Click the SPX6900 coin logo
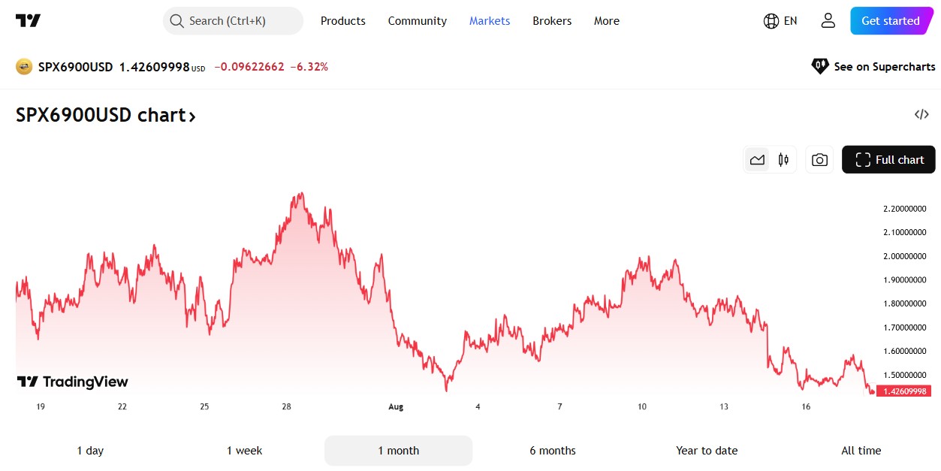This screenshot has width=941, height=471. pyautogui.click(x=24, y=67)
